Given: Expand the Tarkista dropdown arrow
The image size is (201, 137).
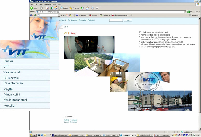Looking at the screenshot, I should 109,15.
